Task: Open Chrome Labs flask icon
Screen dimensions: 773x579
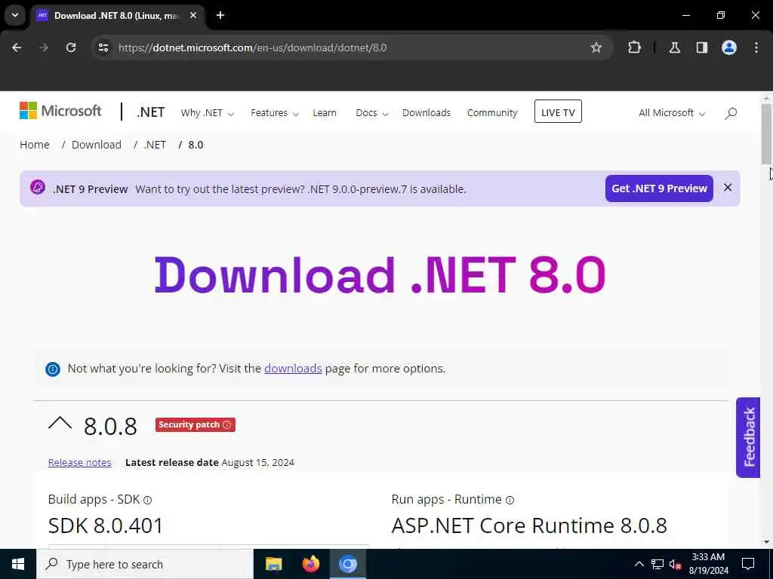Action: [675, 47]
